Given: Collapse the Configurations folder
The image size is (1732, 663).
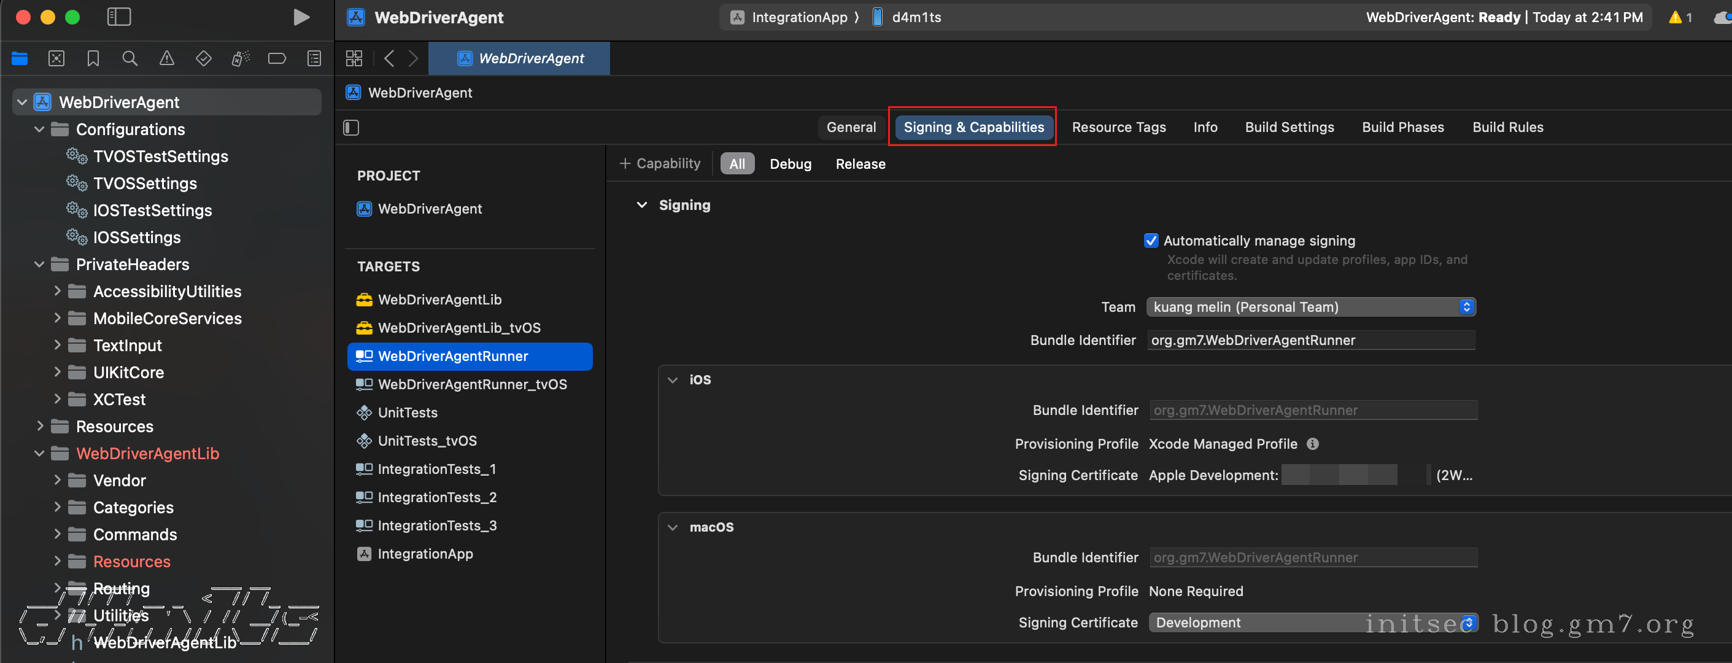Looking at the screenshot, I should coord(39,129).
